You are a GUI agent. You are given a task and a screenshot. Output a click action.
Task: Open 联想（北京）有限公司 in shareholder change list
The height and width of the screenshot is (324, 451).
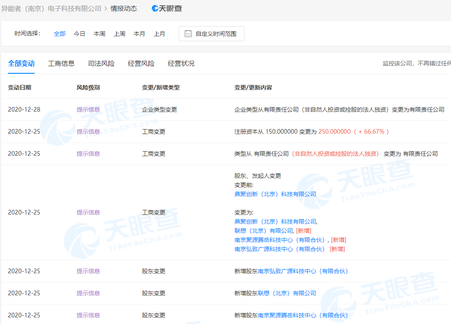click(x=264, y=231)
